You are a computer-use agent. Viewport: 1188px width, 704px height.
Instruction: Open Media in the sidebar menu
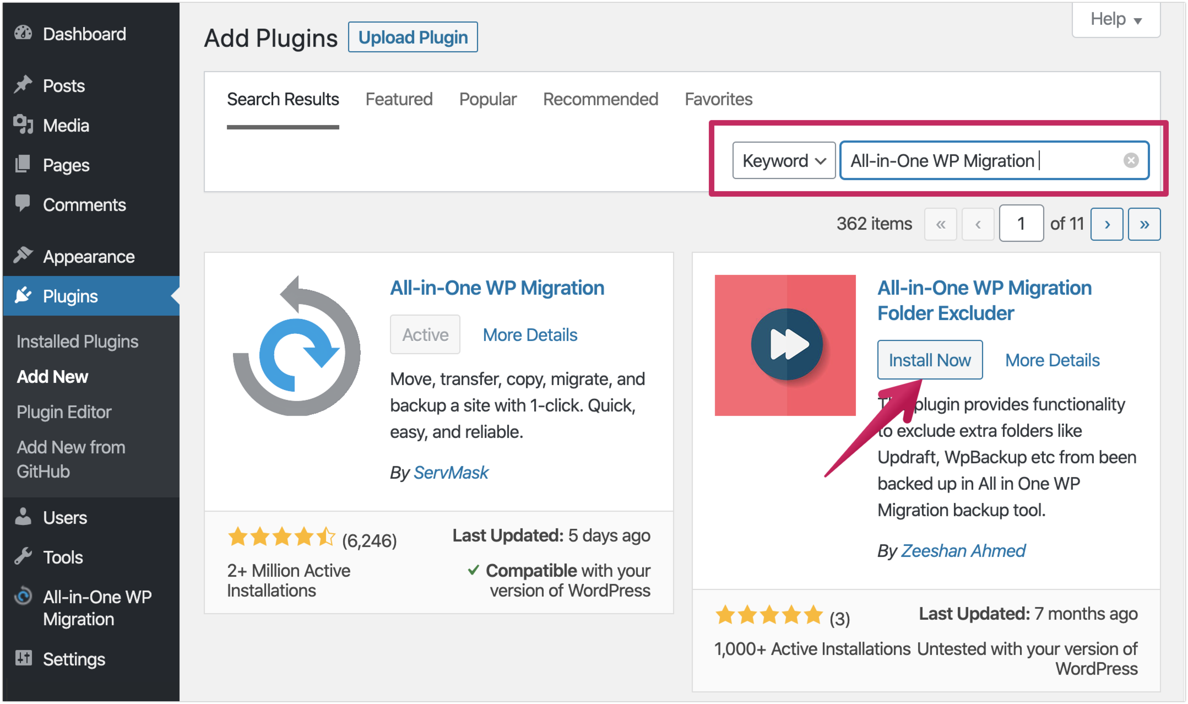click(91, 125)
